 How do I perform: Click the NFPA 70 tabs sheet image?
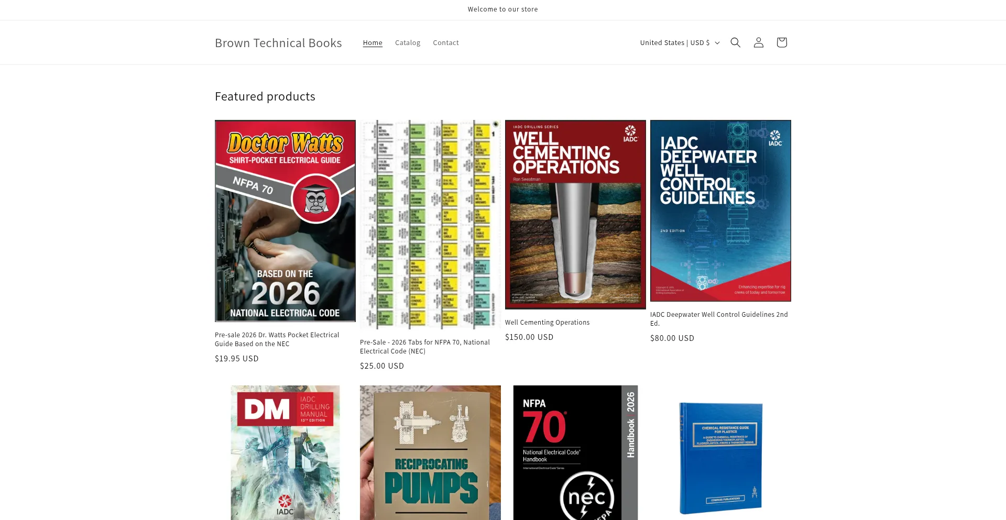click(x=430, y=224)
